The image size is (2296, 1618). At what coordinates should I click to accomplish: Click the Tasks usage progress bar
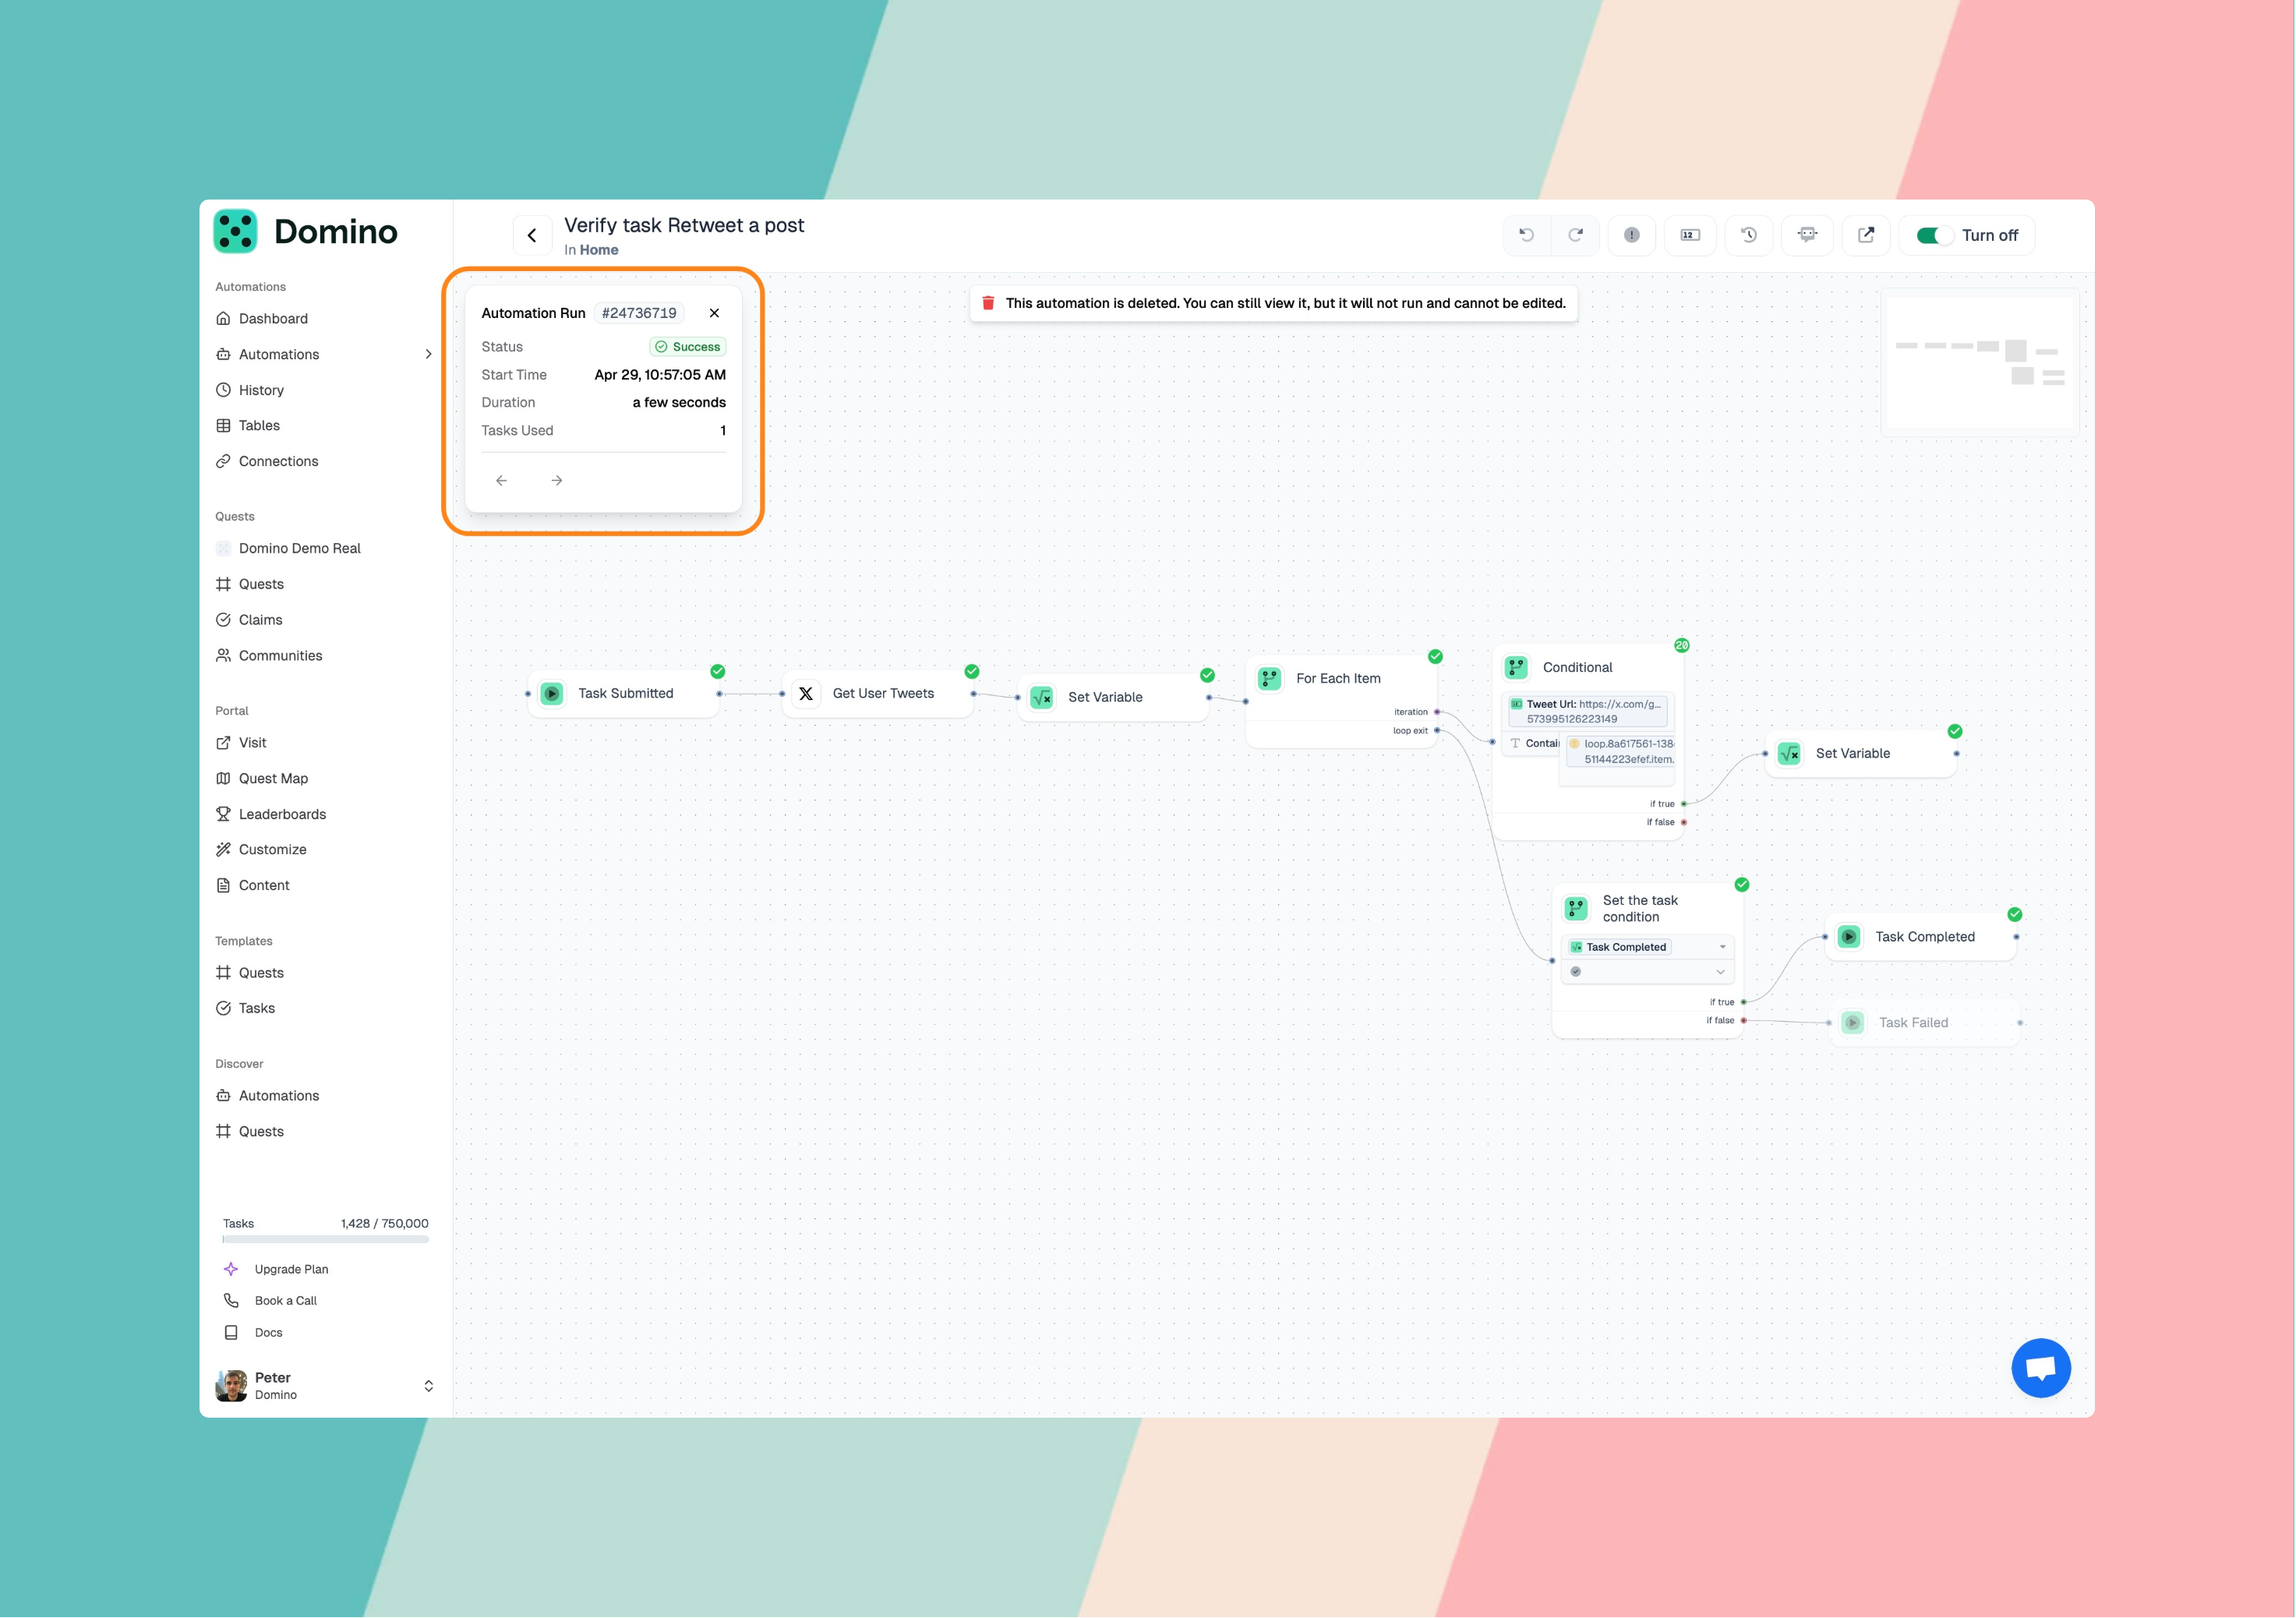325,1240
